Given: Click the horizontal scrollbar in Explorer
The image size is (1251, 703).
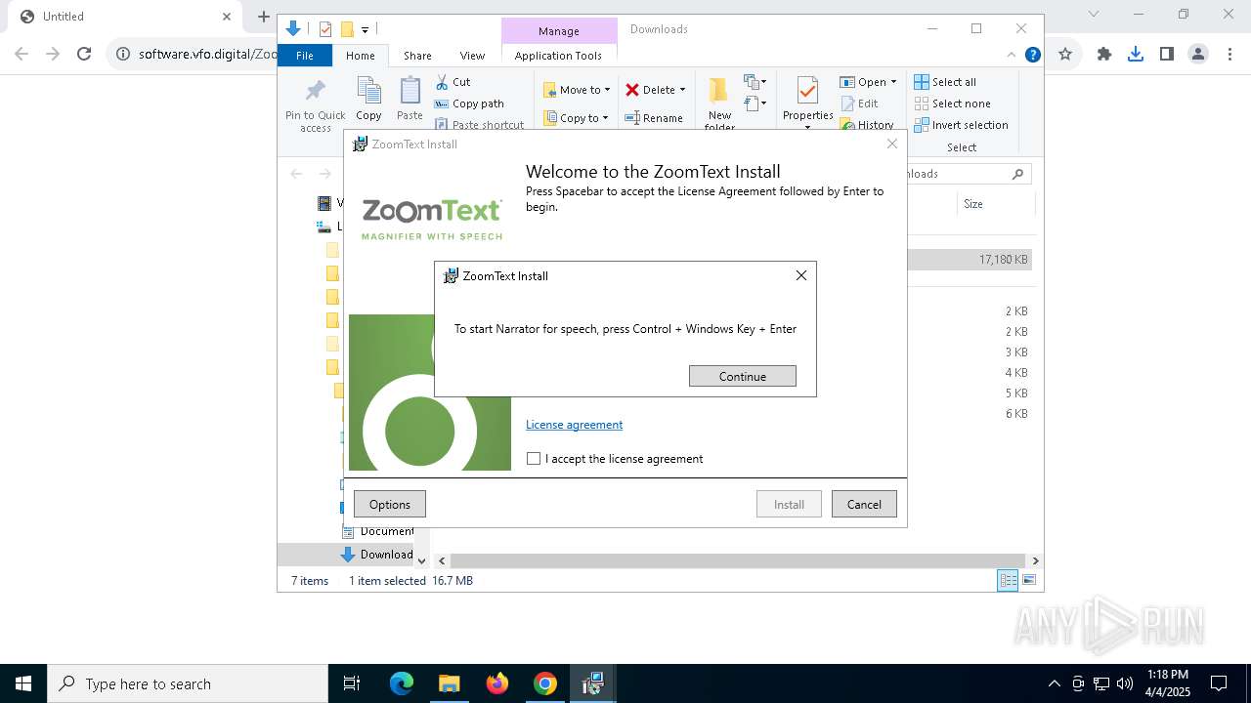Looking at the screenshot, I should point(740,560).
